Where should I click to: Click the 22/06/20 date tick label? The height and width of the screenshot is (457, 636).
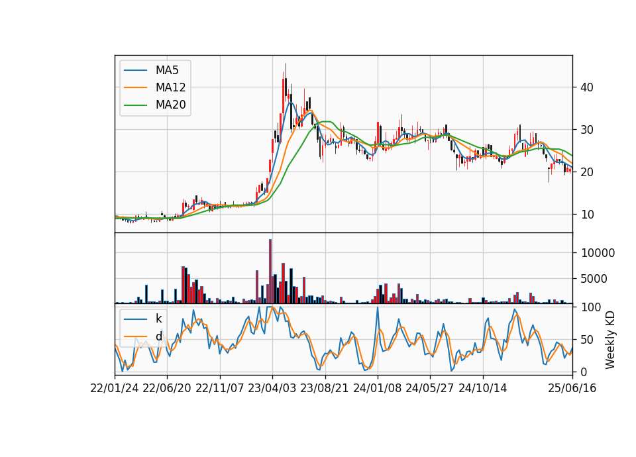167,388
